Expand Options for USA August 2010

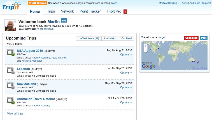(x=126, y=55)
